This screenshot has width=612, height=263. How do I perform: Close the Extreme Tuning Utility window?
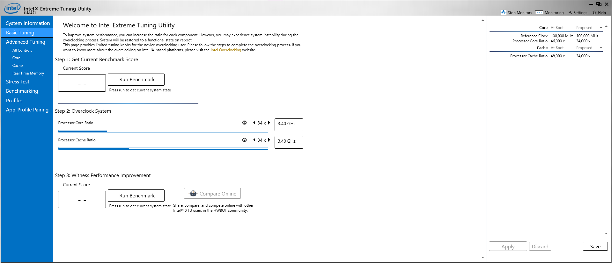607,4
